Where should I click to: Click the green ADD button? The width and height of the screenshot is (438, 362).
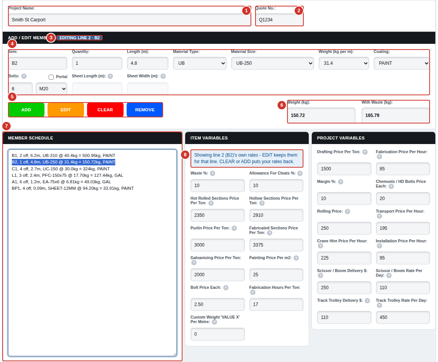(26, 110)
